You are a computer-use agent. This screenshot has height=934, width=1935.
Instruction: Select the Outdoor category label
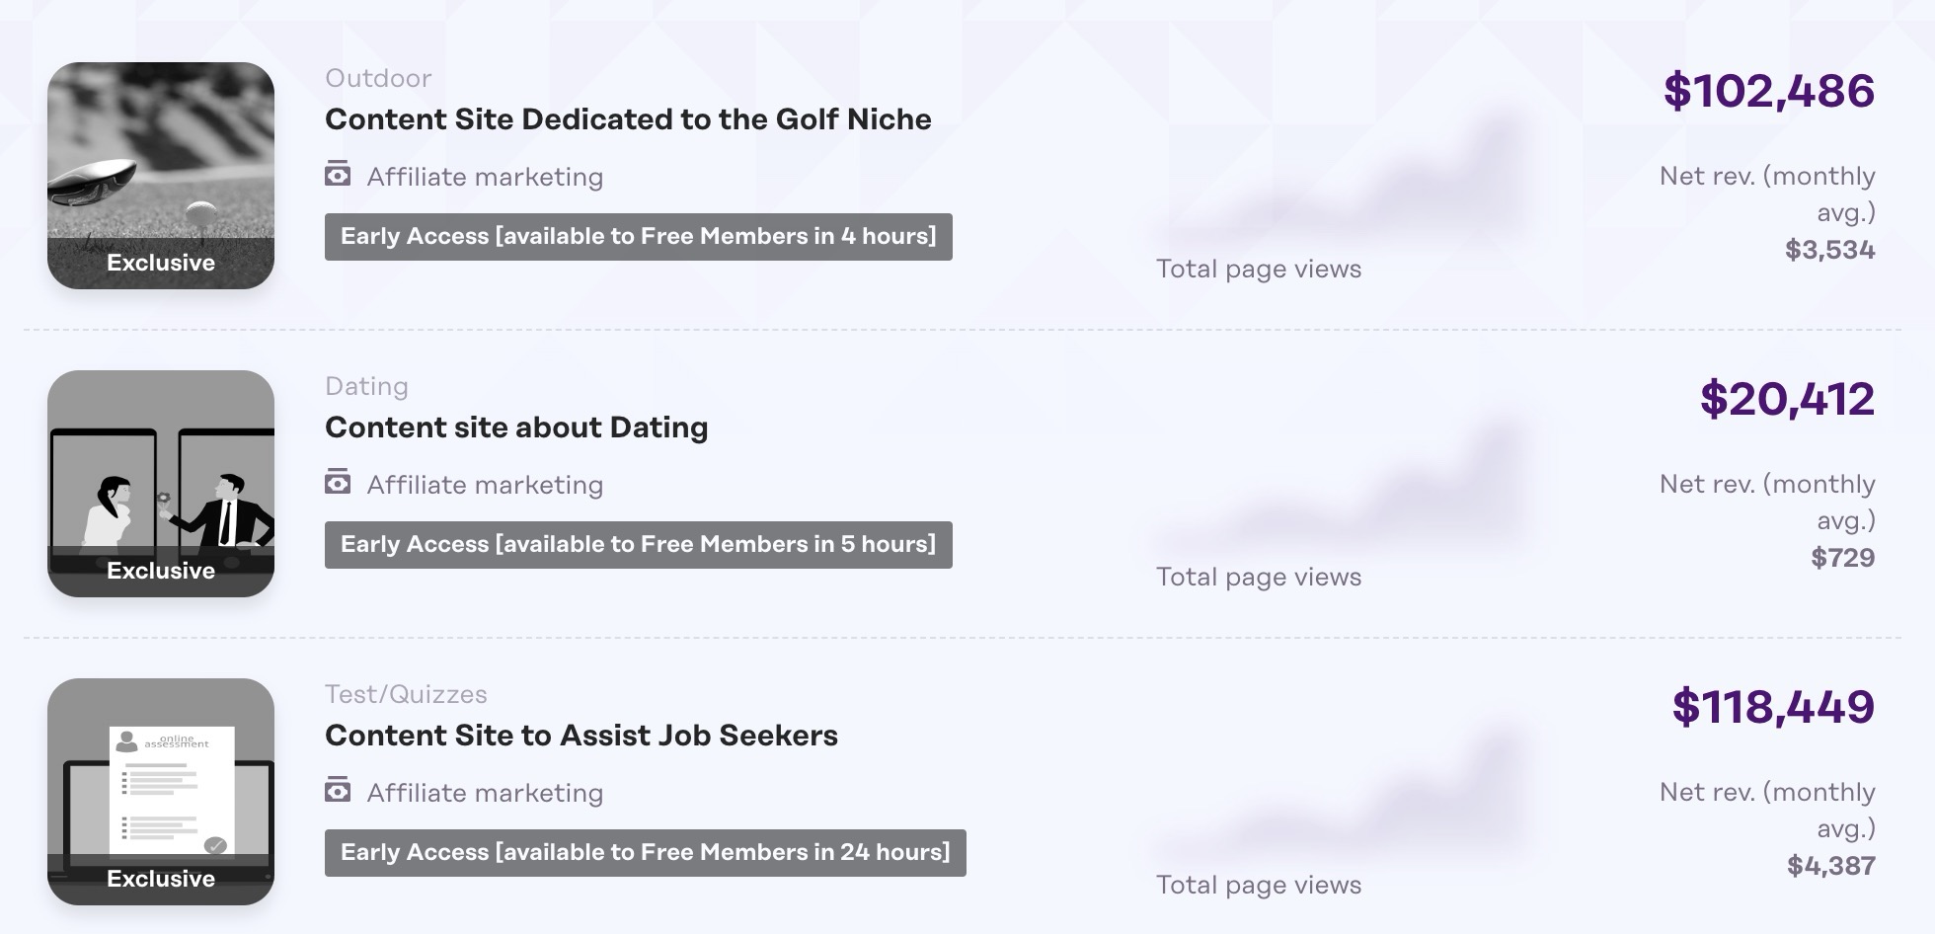378,78
